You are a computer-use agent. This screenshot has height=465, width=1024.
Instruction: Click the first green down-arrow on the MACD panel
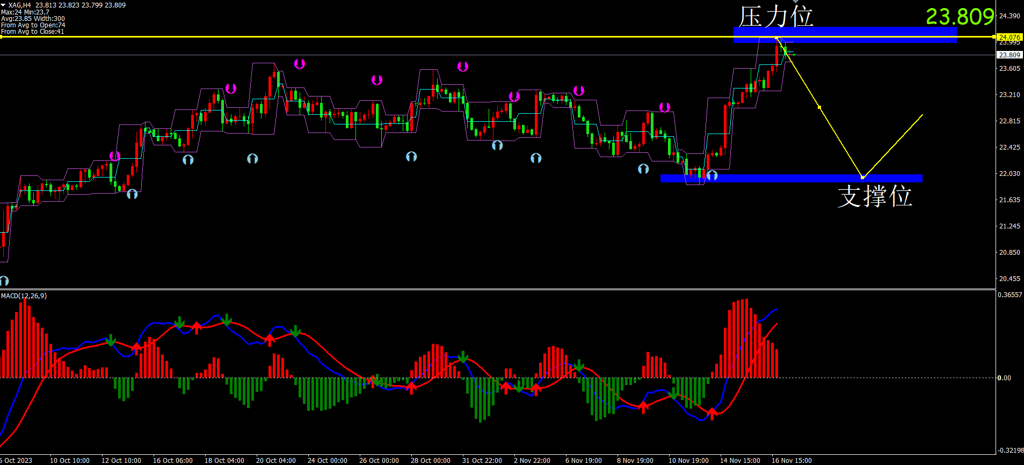click(x=111, y=341)
